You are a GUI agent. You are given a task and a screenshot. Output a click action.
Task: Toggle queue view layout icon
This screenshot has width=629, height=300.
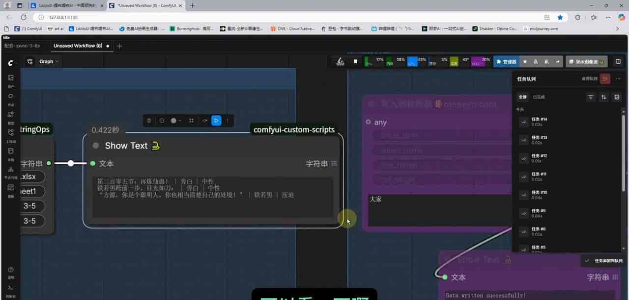point(617,97)
